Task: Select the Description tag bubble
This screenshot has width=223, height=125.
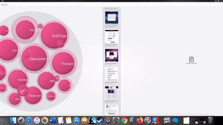Action: coord(34,58)
